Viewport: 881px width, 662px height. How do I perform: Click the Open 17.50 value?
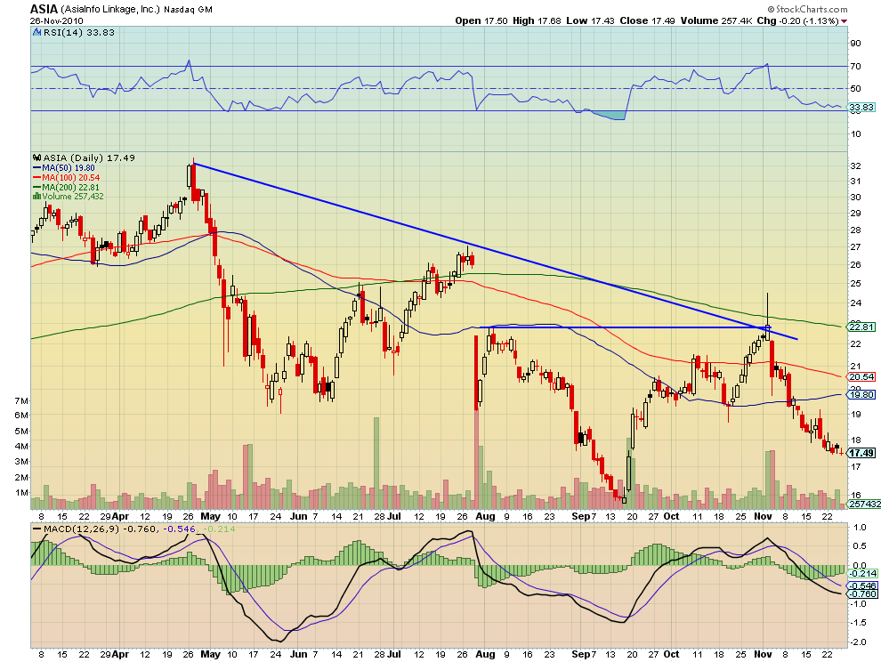(481, 20)
